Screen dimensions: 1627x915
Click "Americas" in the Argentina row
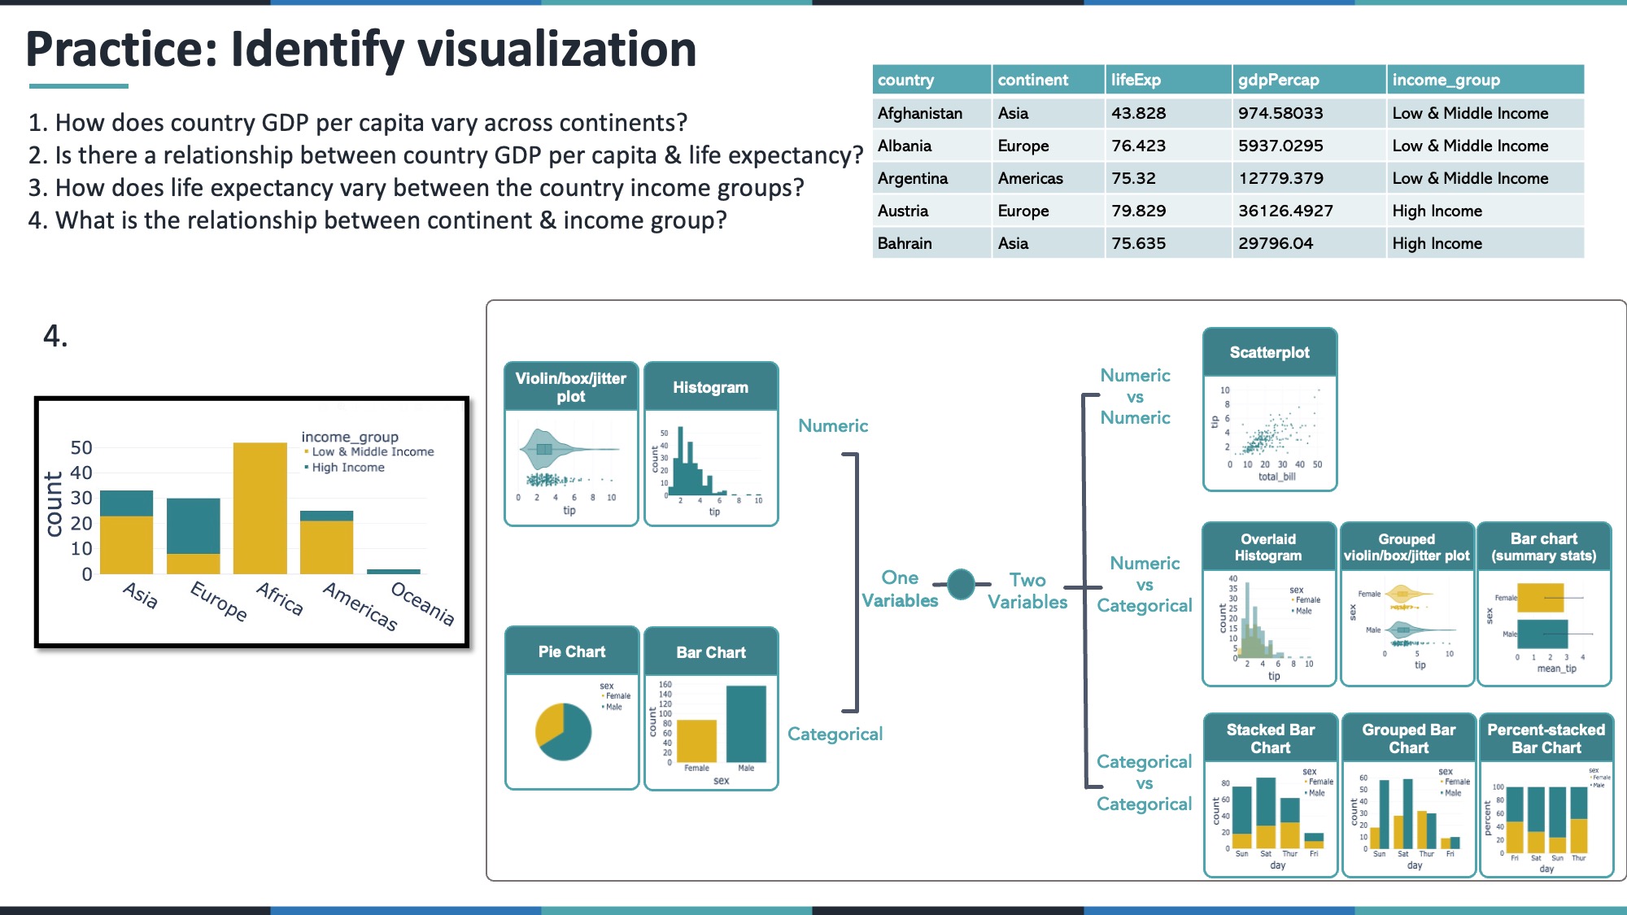(x=1030, y=178)
